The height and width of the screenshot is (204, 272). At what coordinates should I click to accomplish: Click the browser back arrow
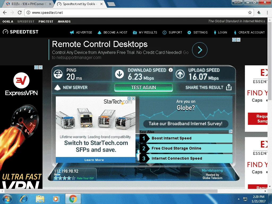[x=5, y=12]
